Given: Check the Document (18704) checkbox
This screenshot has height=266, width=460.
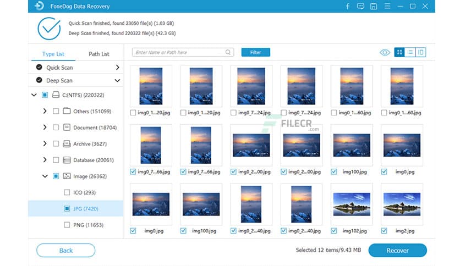Looking at the screenshot, I should [56, 128].
